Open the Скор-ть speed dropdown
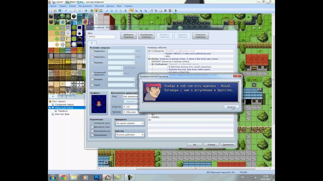 pos(131,107)
